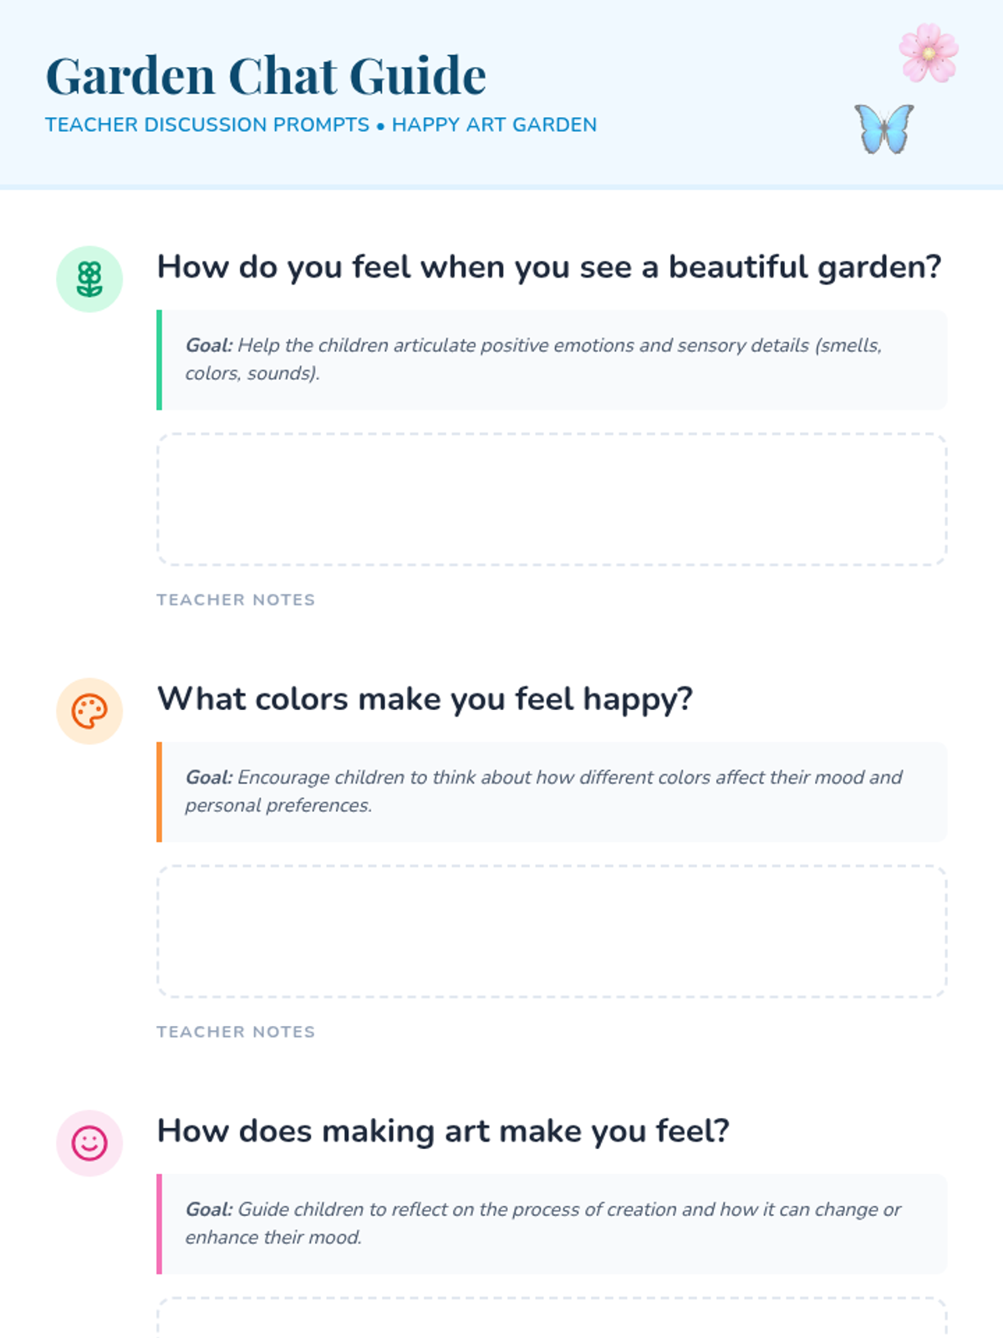The height and width of the screenshot is (1338, 1003).
Task: Click the notes box under colors question
Action: [x=552, y=932]
